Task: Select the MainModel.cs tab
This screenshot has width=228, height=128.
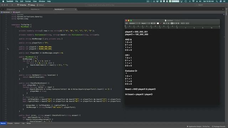Action: pos(59,9)
